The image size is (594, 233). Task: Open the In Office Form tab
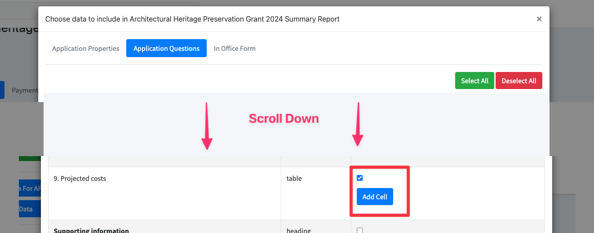coord(235,49)
